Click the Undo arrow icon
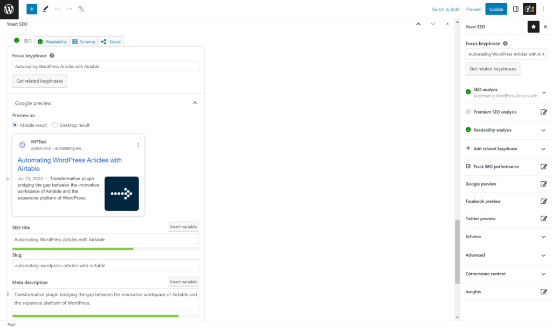 coord(57,9)
